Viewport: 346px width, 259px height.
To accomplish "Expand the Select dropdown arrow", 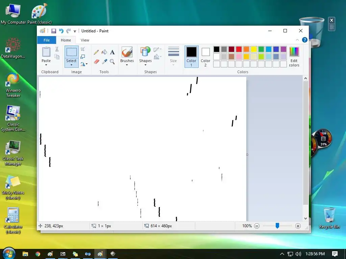I will tap(71, 65).
